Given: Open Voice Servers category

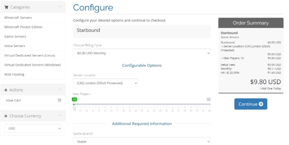Looking at the screenshot, I should 15,46.
